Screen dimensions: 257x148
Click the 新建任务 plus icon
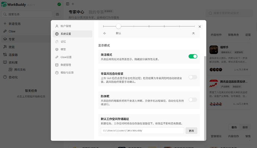pyautogui.click(x=5, y=23)
